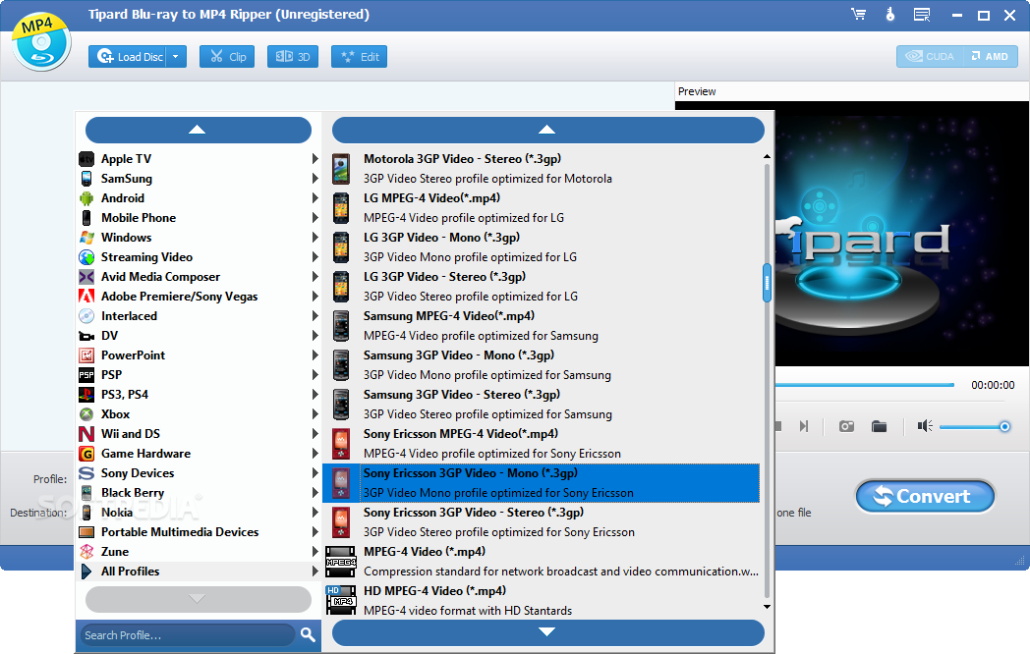Mute audio with the speaker icon
1030x654 pixels.
925,427
